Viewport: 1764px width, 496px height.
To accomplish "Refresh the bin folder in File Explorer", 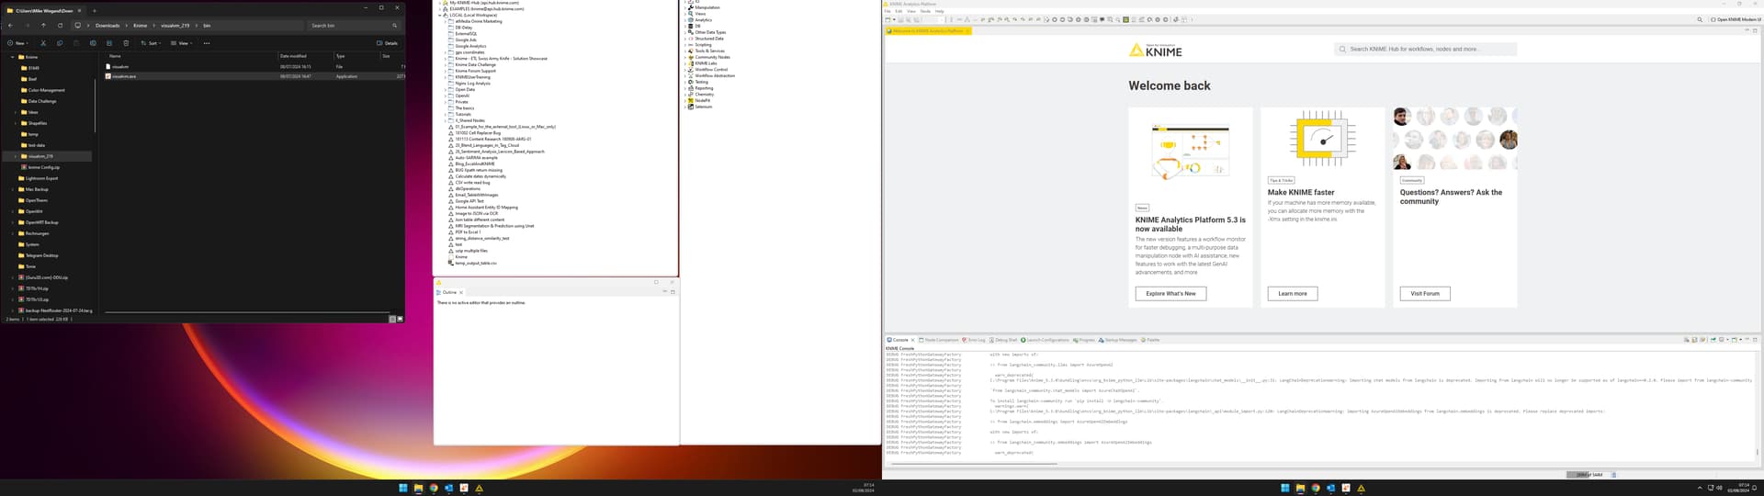I will coord(61,26).
